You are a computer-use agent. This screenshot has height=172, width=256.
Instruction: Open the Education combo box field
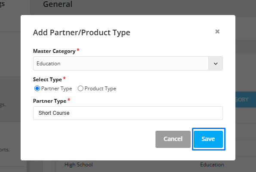pyautogui.click(x=128, y=64)
